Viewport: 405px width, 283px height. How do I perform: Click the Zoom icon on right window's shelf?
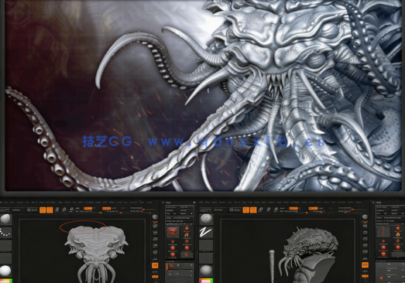(365, 232)
